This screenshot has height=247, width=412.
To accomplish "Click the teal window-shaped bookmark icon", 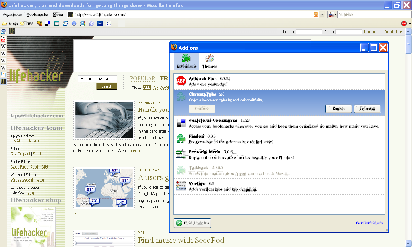I will [x=57, y=24].
